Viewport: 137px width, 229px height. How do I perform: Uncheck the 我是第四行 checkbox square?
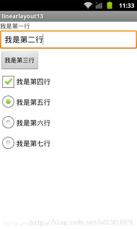pyautogui.click(x=8, y=82)
